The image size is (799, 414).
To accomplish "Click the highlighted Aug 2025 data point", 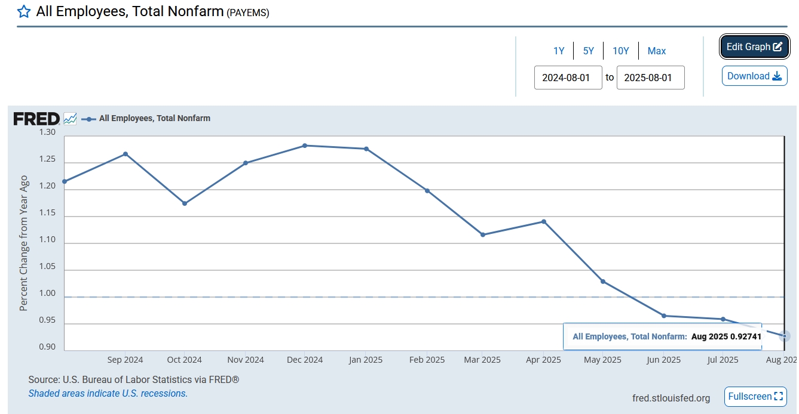I will [x=785, y=336].
